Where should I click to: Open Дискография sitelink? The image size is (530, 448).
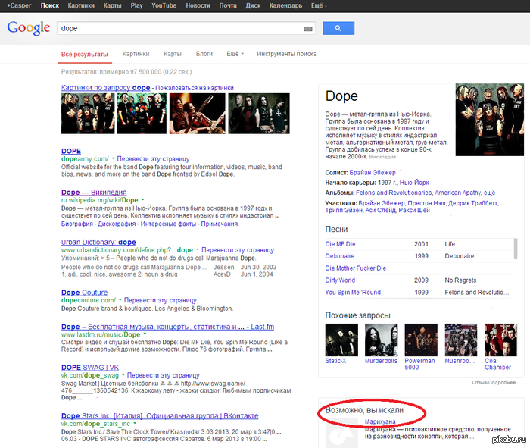(117, 224)
